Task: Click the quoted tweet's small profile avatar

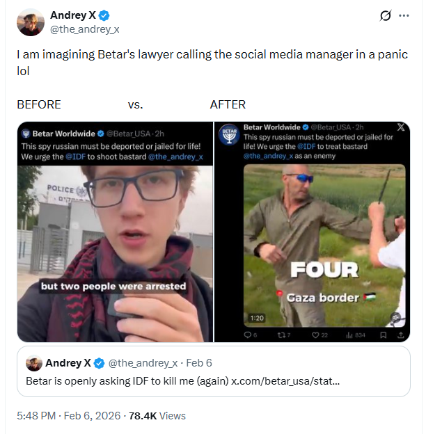Action: 33,363
